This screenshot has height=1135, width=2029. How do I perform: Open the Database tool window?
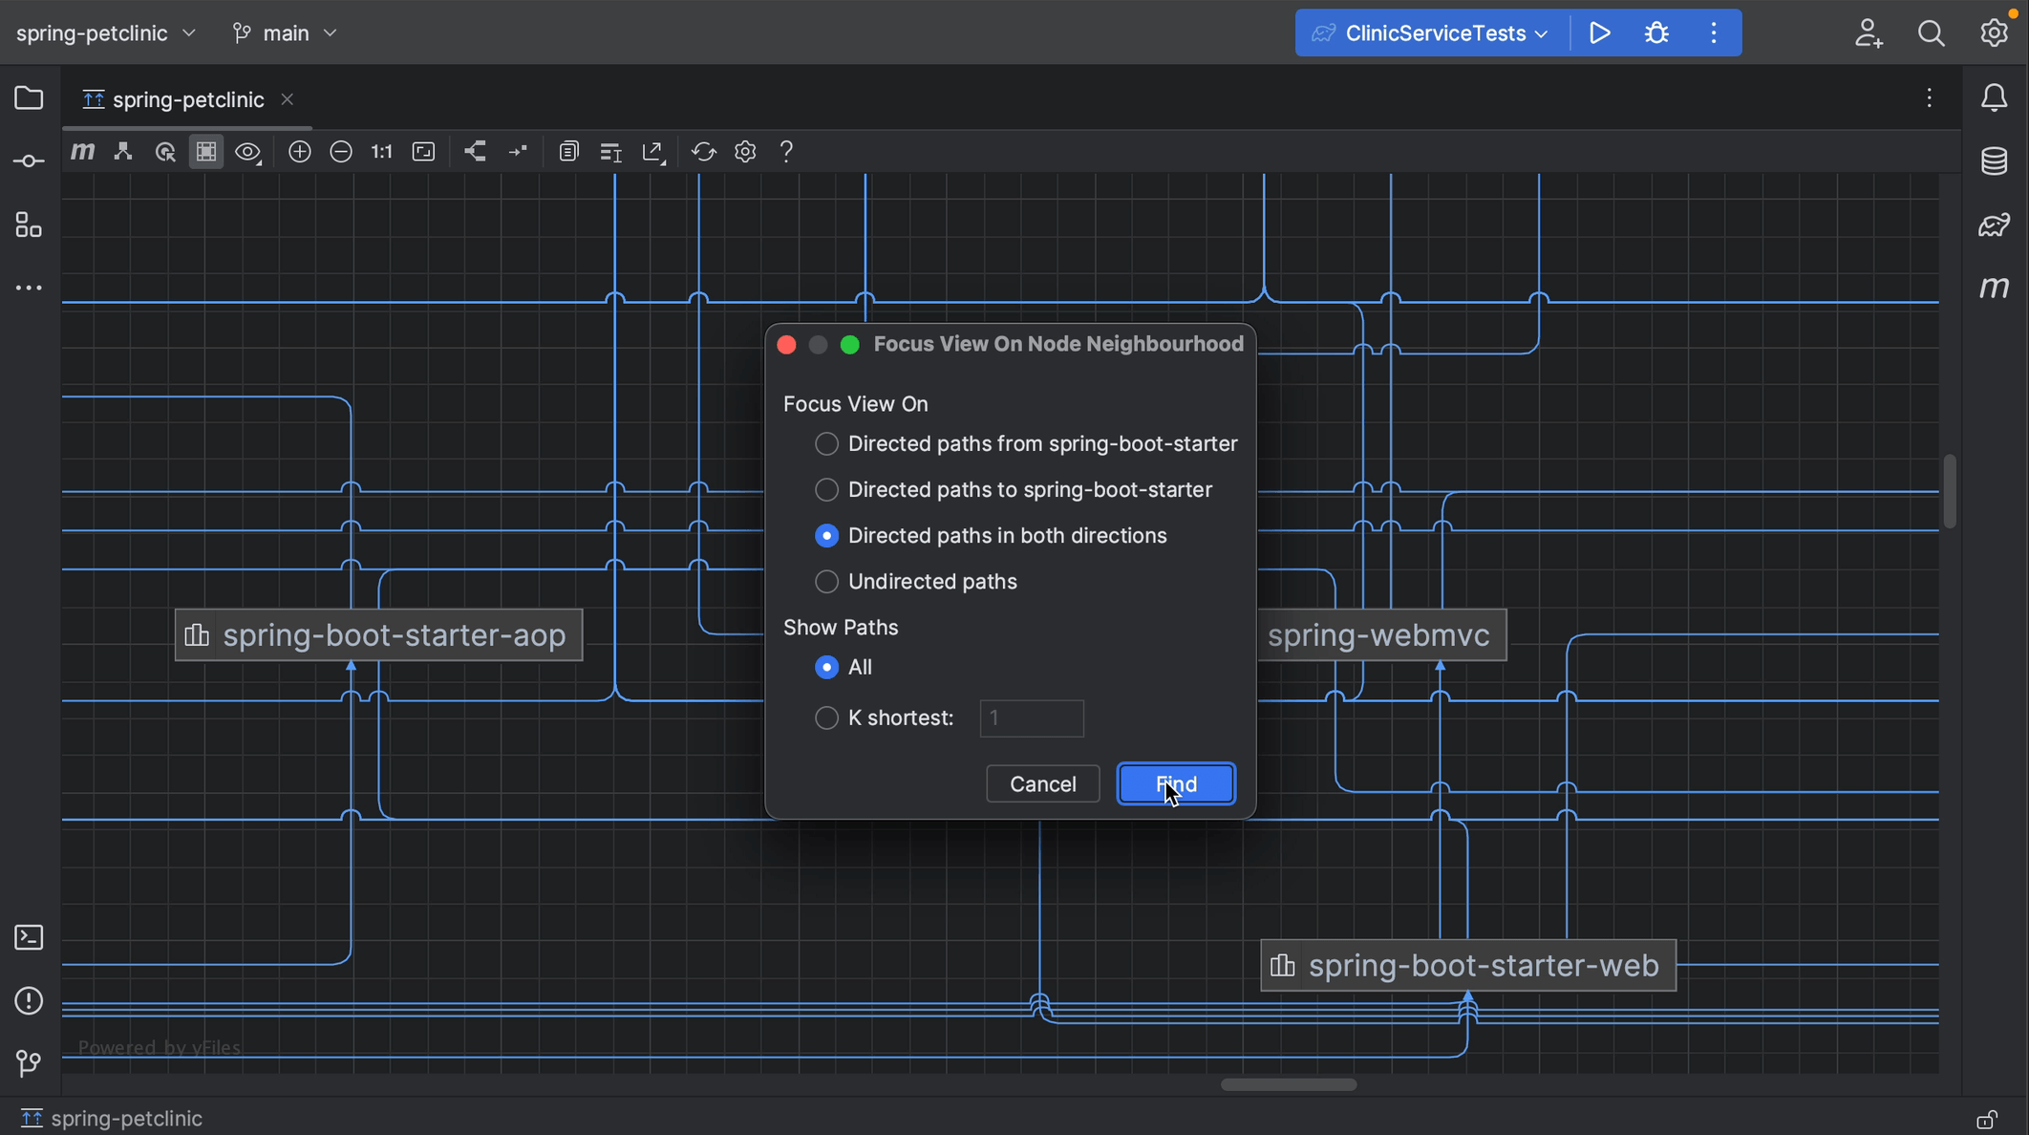pos(1995,161)
